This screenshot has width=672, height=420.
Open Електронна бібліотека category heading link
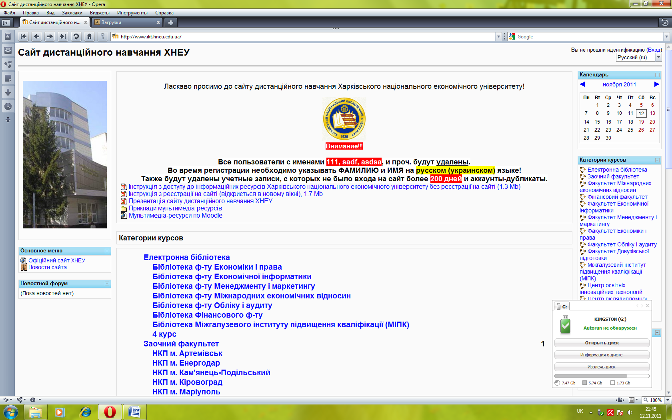pos(187,257)
